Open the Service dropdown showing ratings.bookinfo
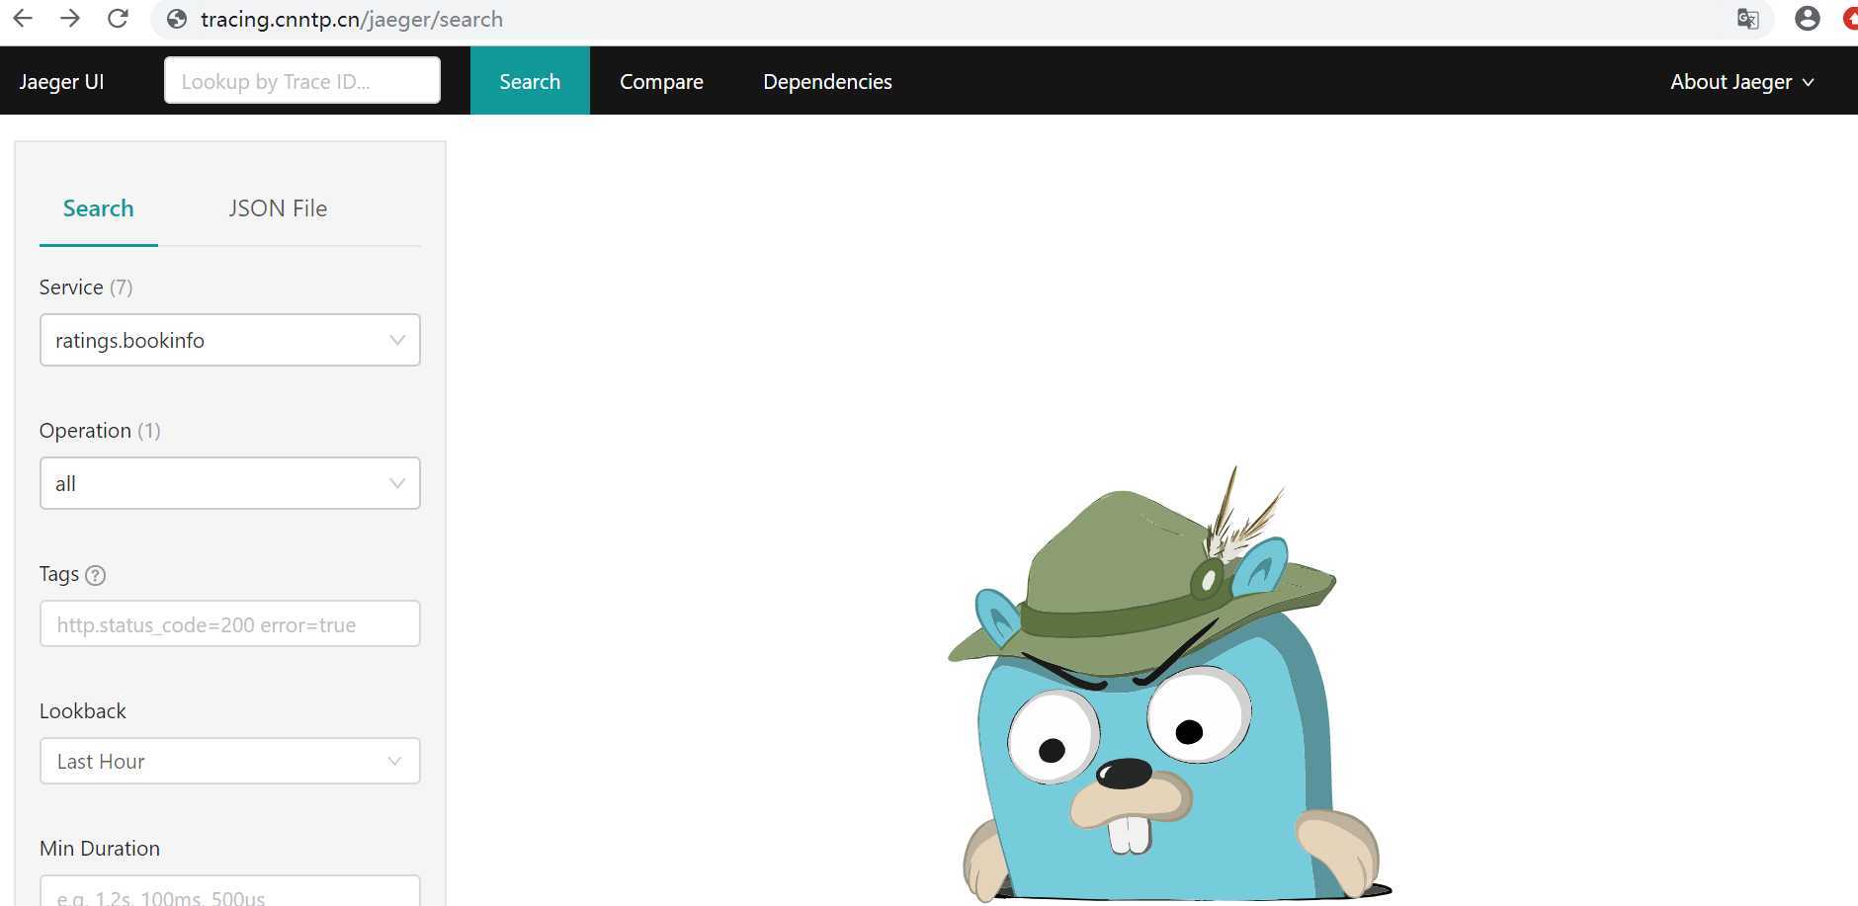The width and height of the screenshot is (1858, 906). tap(230, 340)
